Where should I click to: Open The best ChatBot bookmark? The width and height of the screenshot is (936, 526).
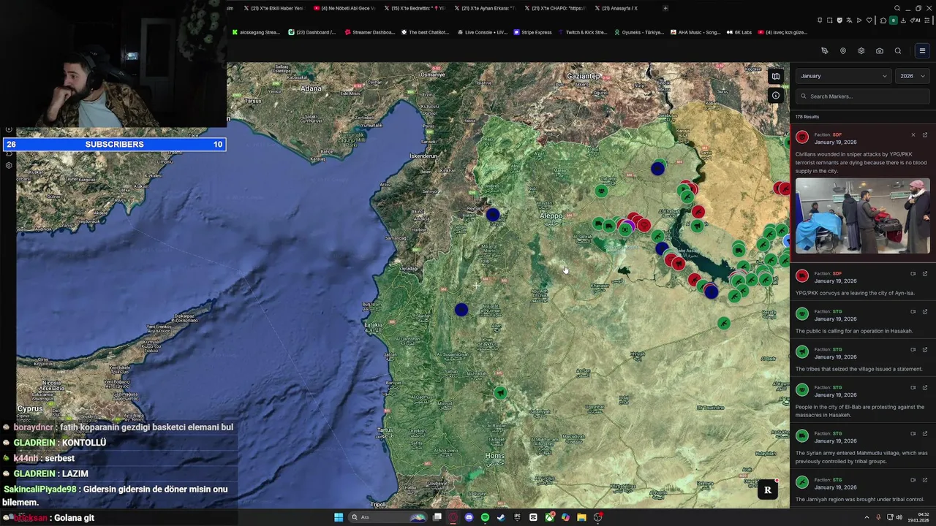coord(424,32)
